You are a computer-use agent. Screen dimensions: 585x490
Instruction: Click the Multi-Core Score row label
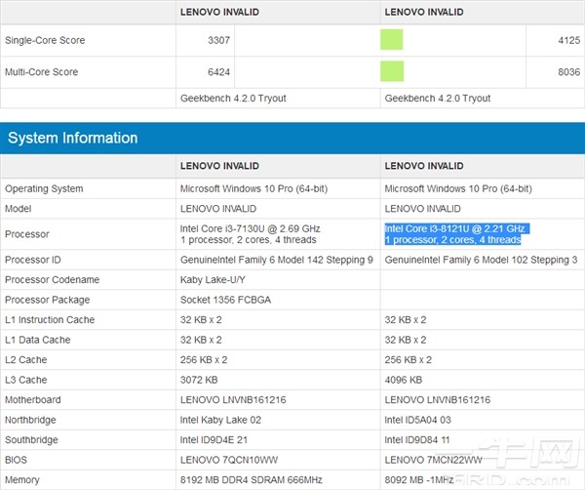point(41,71)
